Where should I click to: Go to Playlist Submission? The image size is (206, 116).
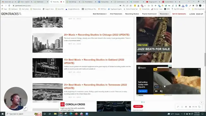coord(149,14)
